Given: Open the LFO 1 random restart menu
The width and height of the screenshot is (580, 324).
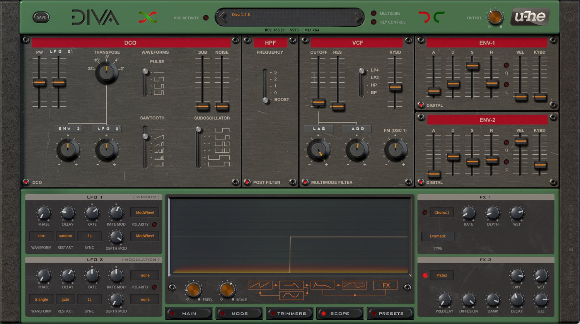Looking at the screenshot, I should tap(65, 236).
